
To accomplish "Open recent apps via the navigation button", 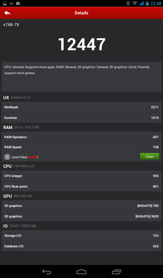I will (x=117, y=271).
